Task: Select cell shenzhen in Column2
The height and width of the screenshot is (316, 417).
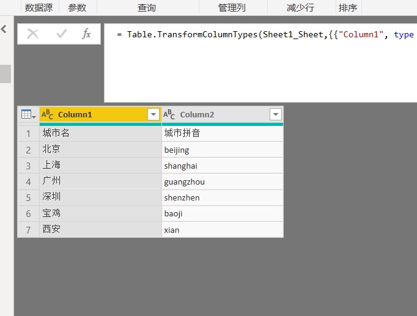Action: 223,197
